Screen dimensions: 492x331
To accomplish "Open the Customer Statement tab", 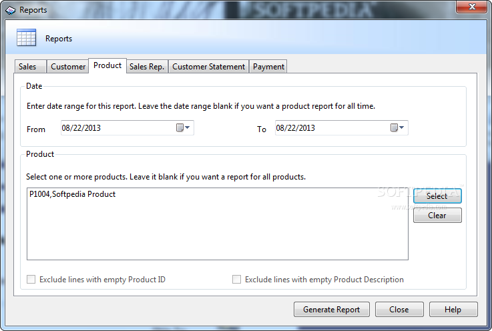I will tap(209, 67).
